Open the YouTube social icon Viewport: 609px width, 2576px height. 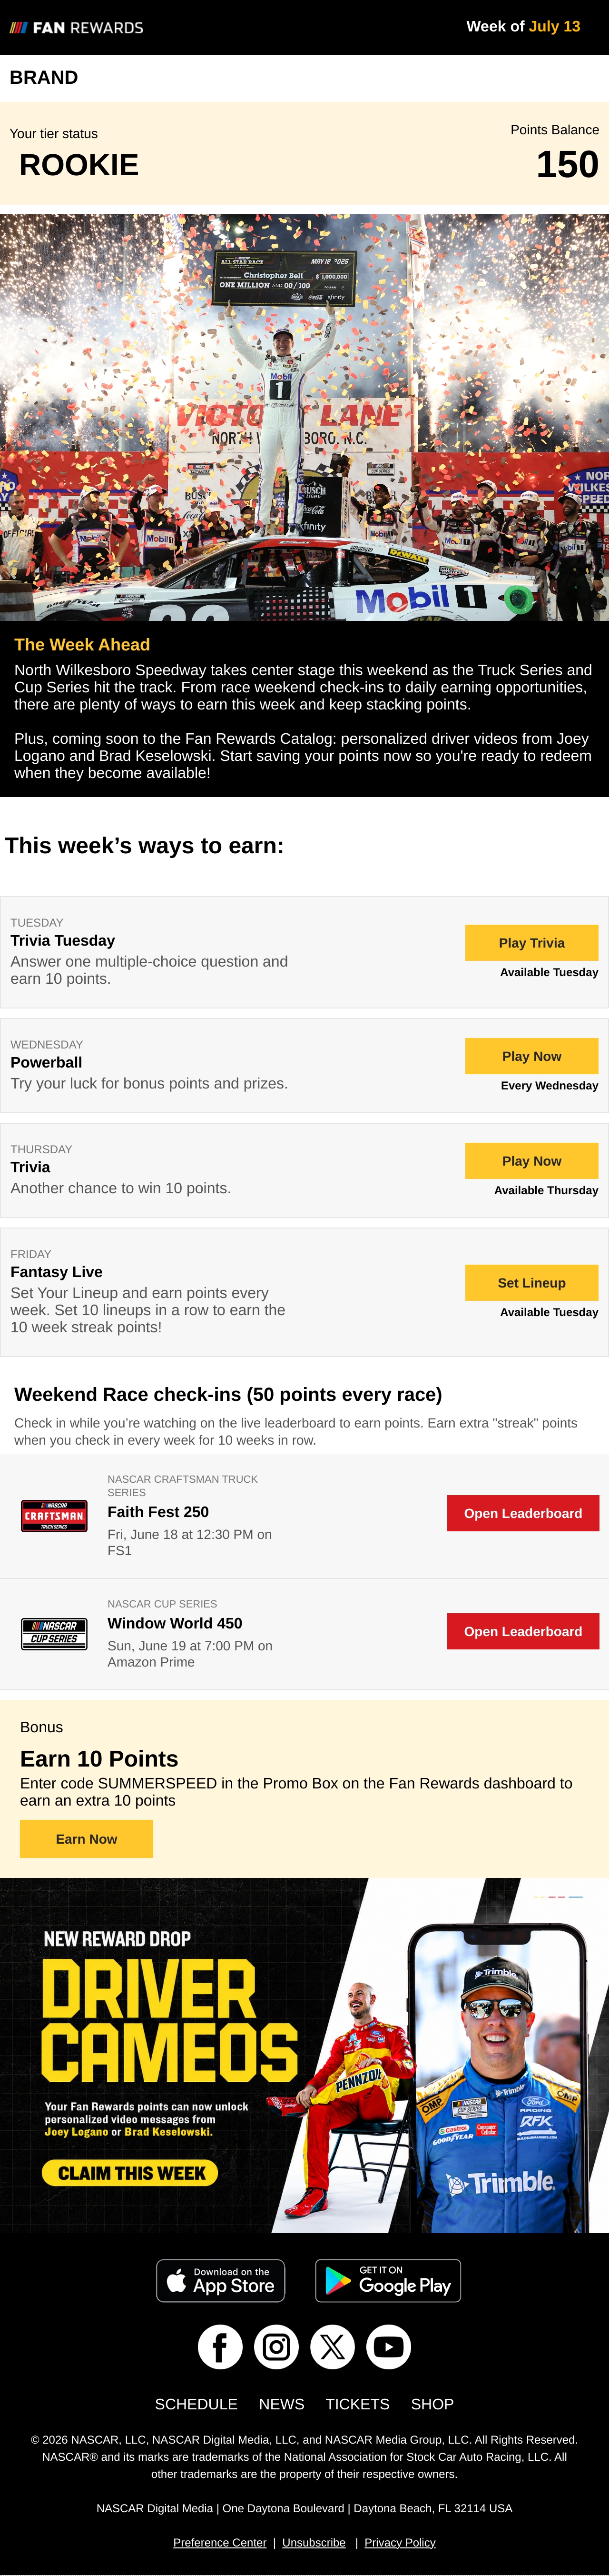click(x=389, y=2346)
